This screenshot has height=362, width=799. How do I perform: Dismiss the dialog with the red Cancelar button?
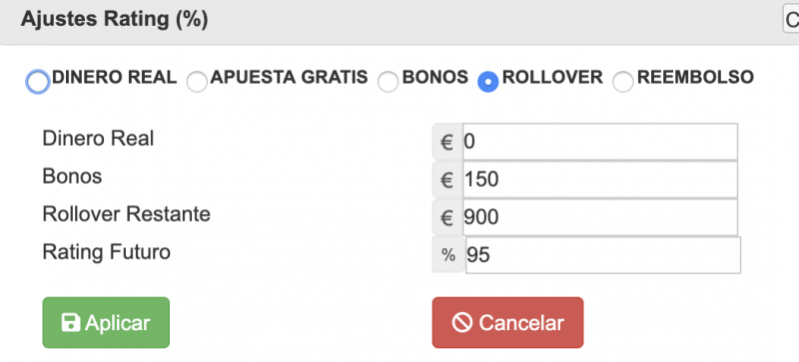507,323
